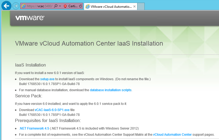Click the Refresh page icon

coord(80,6)
